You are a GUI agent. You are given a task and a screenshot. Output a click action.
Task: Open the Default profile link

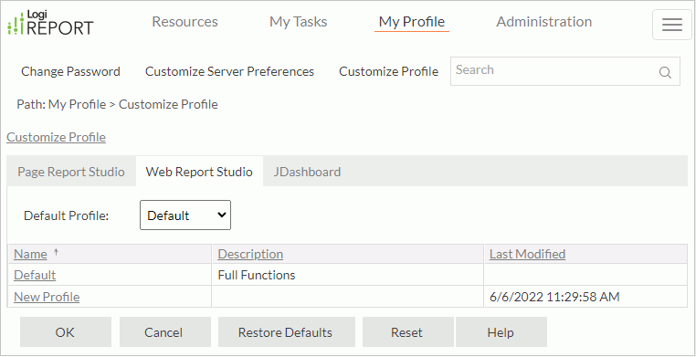click(35, 275)
